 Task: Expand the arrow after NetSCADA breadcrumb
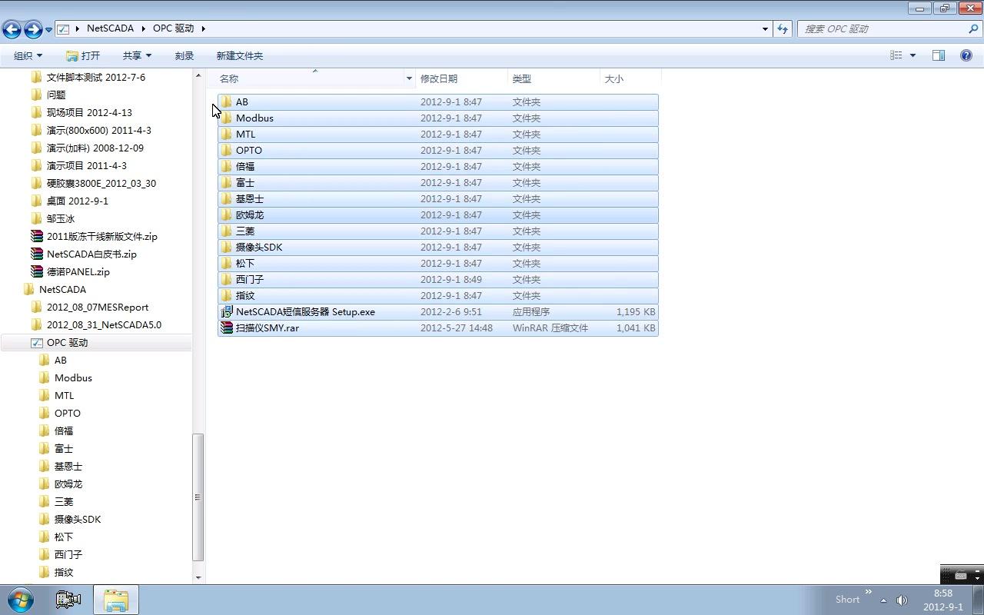click(x=143, y=28)
